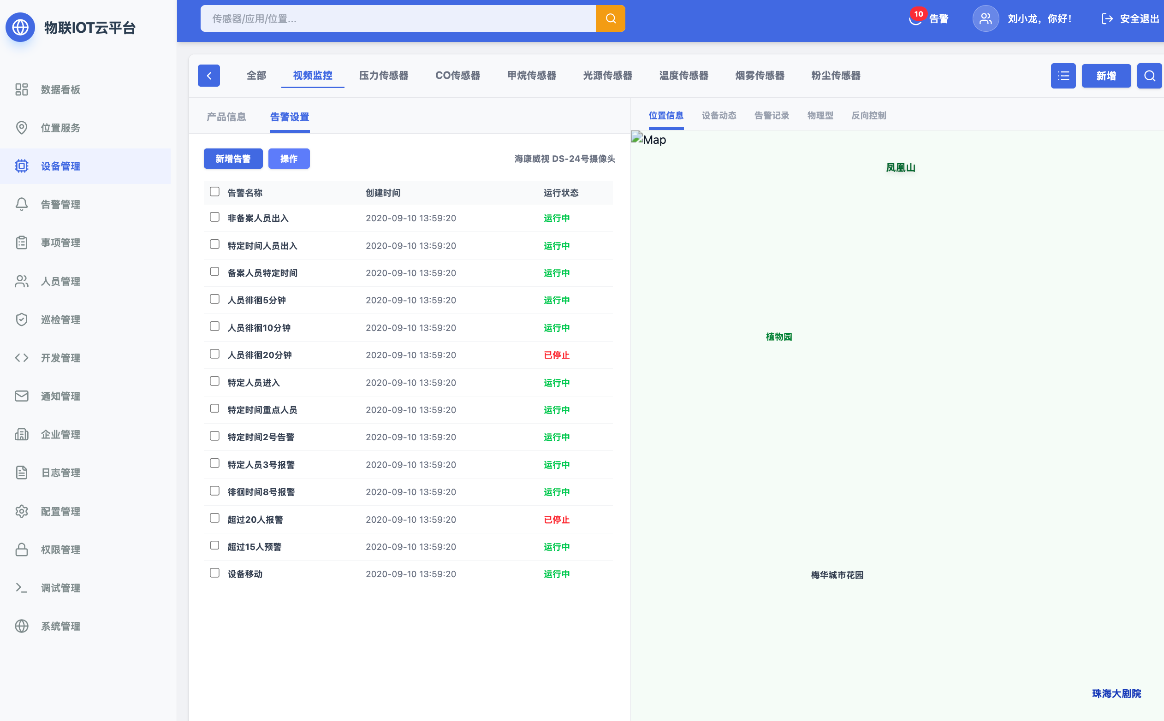The width and height of the screenshot is (1164, 721).
Task: Click 刘小龙，你好！ user greeting
Action: tap(1040, 18)
